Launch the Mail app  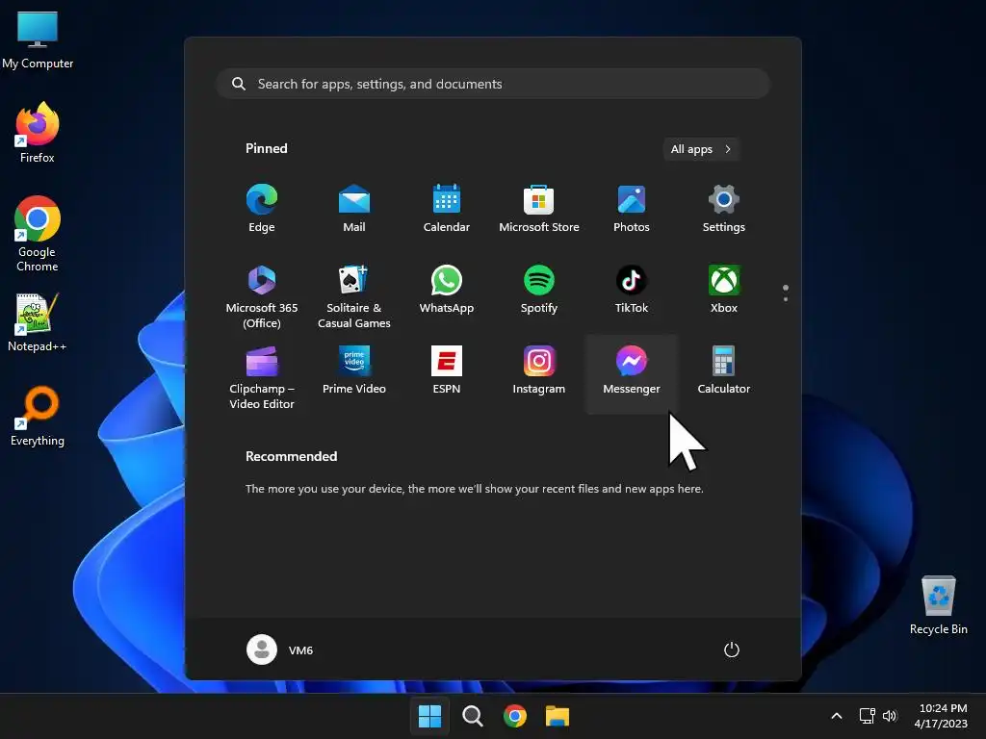354,209
